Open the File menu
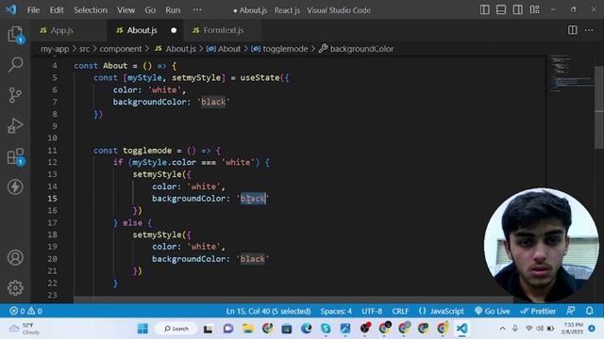 [34, 10]
